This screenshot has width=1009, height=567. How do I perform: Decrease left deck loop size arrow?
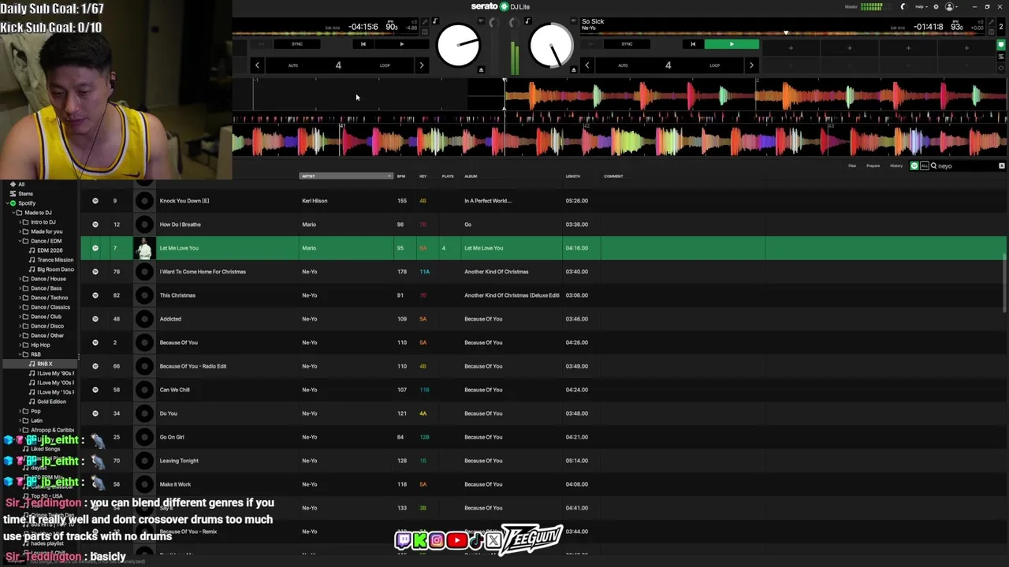tap(257, 65)
